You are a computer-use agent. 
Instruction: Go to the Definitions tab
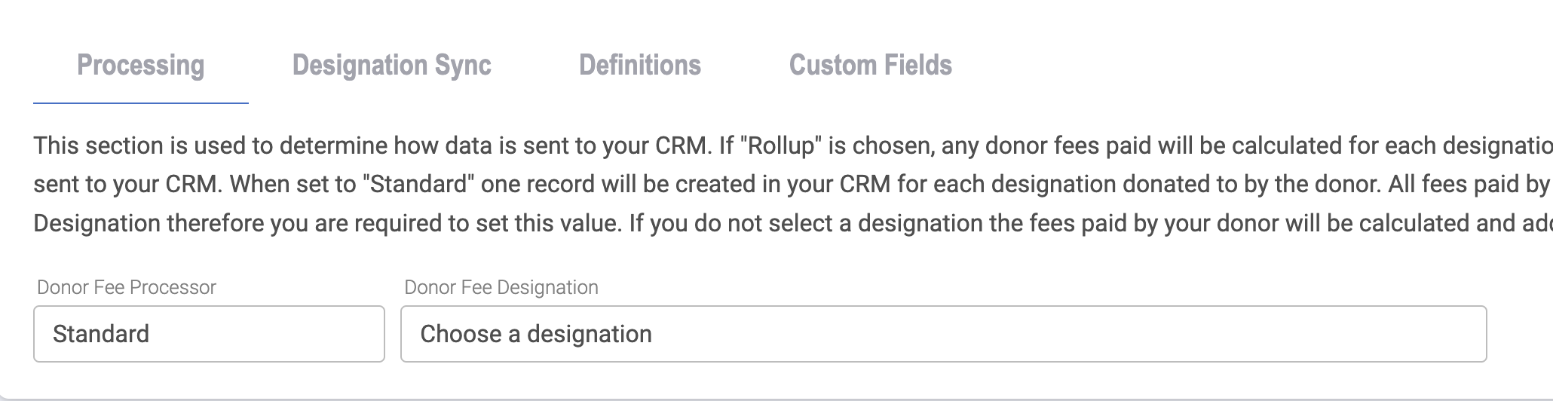(639, 66)
